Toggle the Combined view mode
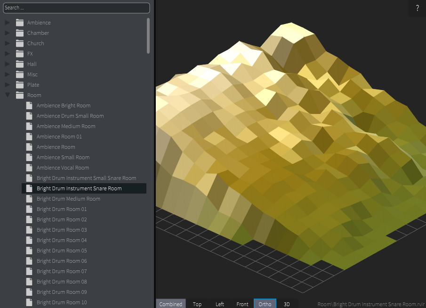This screenshot has height=308, width=426. click(170, 304)
